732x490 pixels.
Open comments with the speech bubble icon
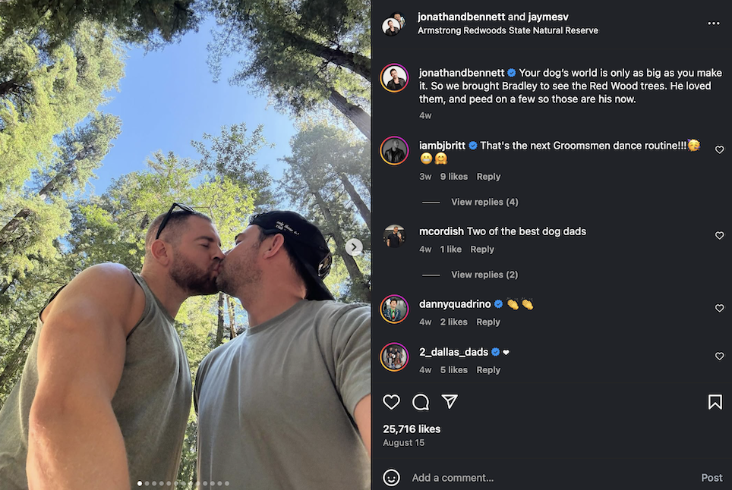(421, 402)
